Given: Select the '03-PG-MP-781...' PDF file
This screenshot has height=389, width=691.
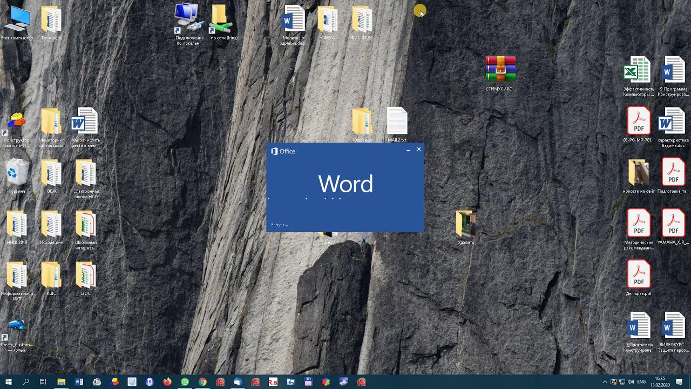Looking at the screenshot, I should pyautogui.click(x=639, y=125).
